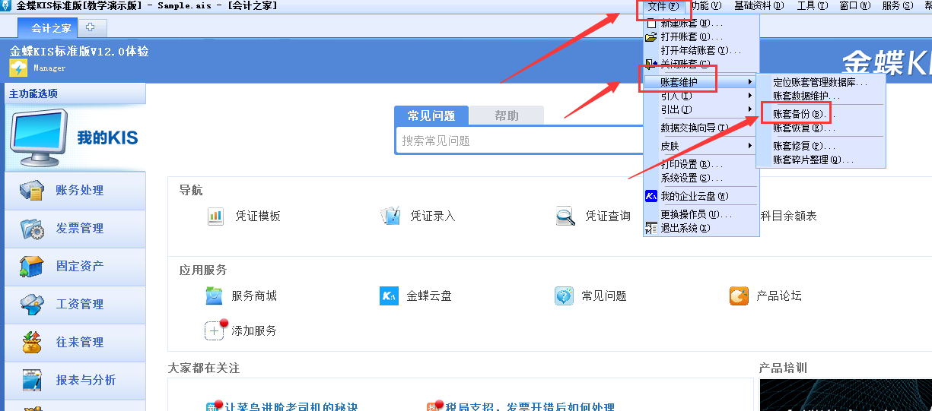The image size is (932, 411).
Task: Choose 定位账套管理数据库 in the submenu
Action: [x=821, y=82]
